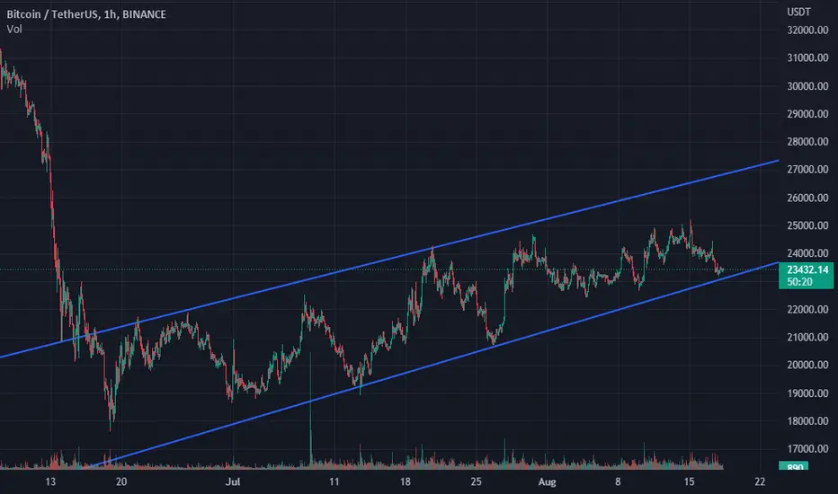Select the current price label 23432.14
This screenshot has height=494, width=838.
tap(807, 269)
